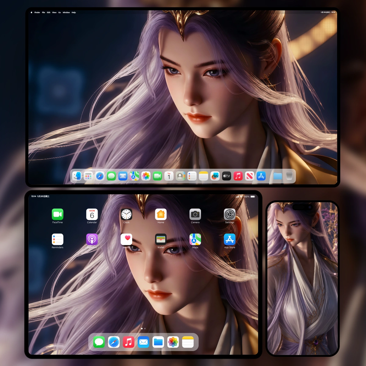Open Finder from the Mac dock
Screen dimensions: 366x366
tap(77, 176)
